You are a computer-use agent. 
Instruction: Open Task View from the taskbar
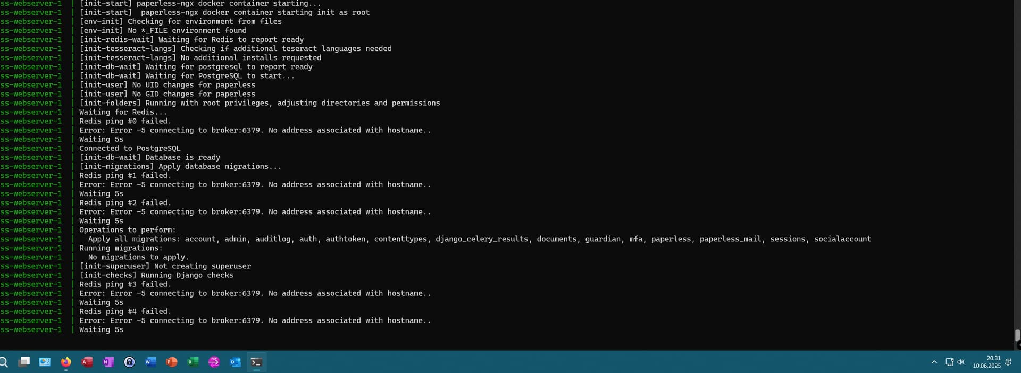[x=24, y=362]
